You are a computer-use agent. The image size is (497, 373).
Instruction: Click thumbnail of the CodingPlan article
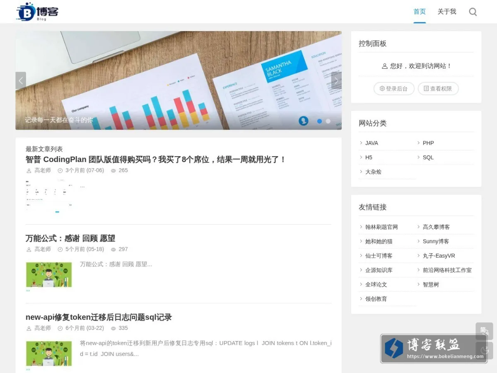click(x=49, y=196)
